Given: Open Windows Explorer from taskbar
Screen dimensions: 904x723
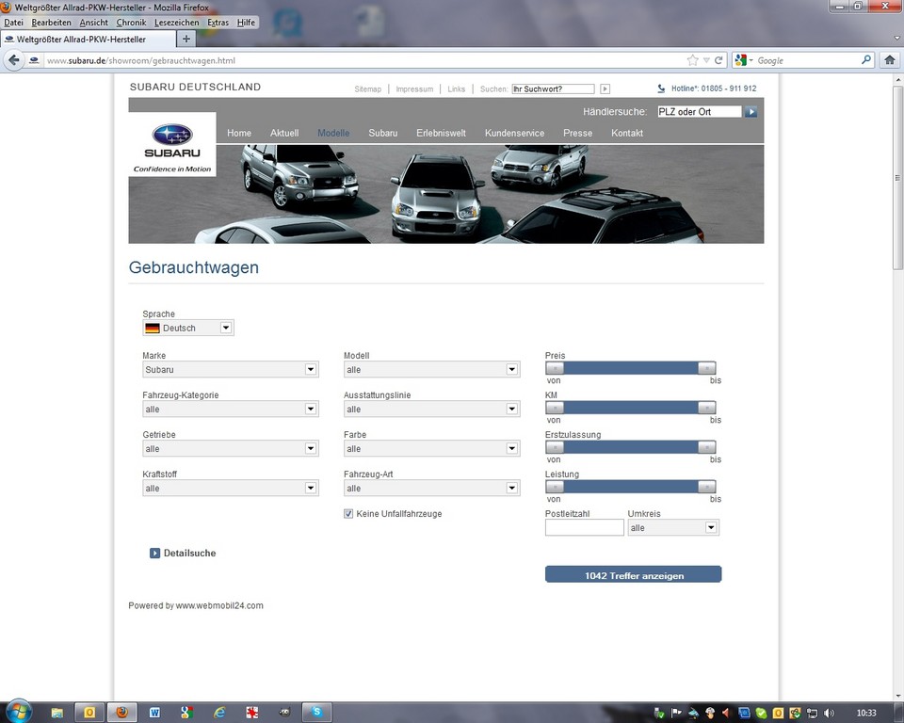Looking at the screenshot, I should [57, 713].
